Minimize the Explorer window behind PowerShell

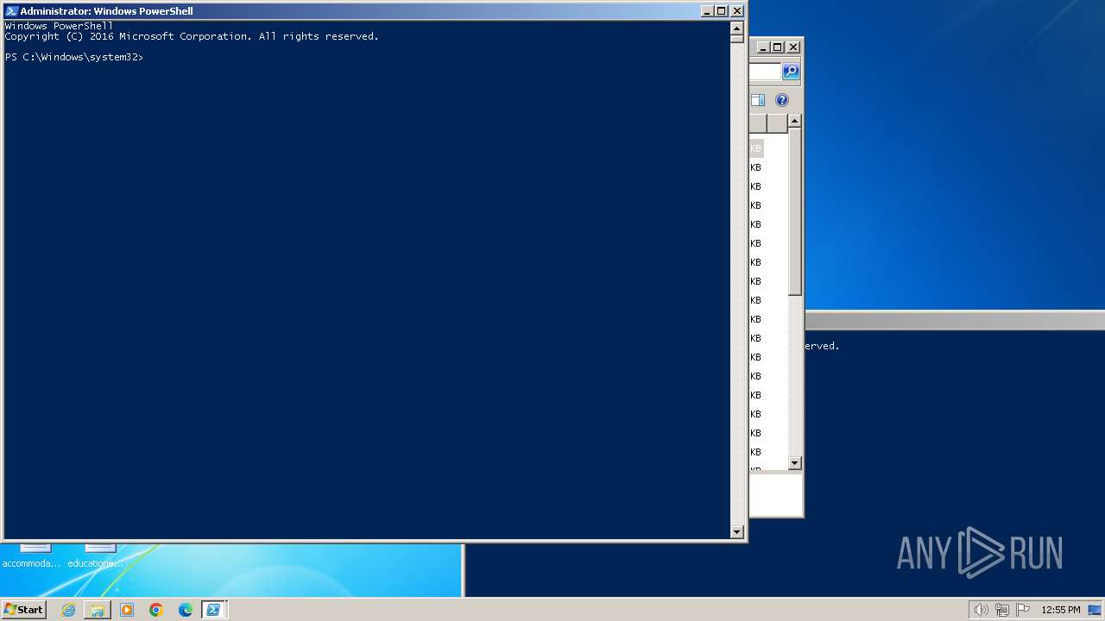(762, 47)
